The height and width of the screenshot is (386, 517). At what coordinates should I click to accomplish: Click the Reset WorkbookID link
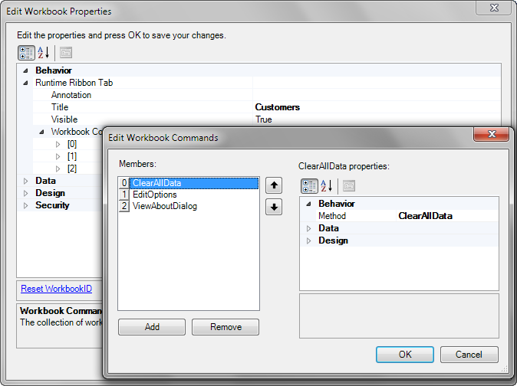point(57,289)
